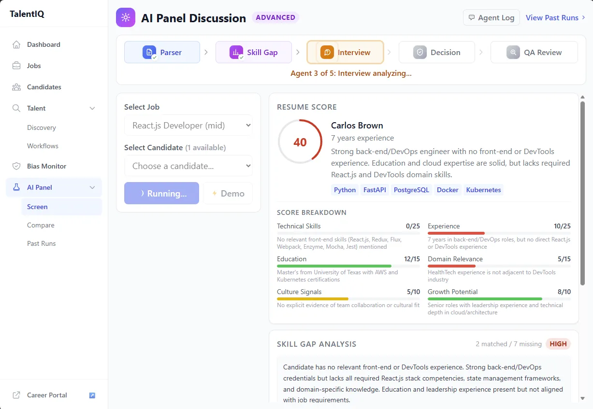
Task: Click the results panel vertical scrollbar
Action: (x=582, y=193)
